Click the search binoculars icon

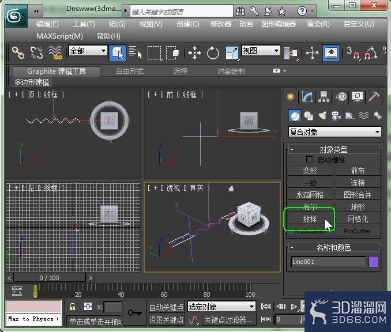(240, 11)
